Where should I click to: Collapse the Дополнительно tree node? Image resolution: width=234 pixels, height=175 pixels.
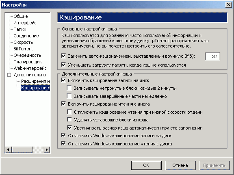click(9, 75)
